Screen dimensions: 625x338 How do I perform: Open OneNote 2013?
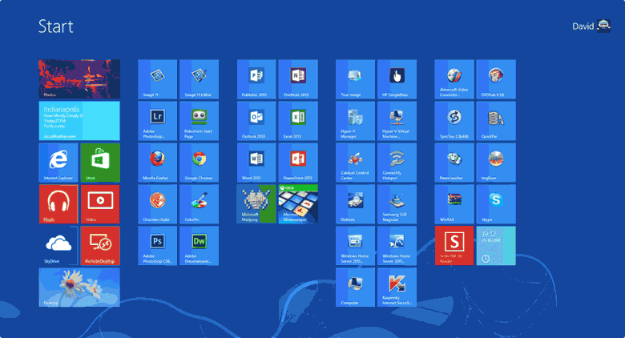coord(298,79)
